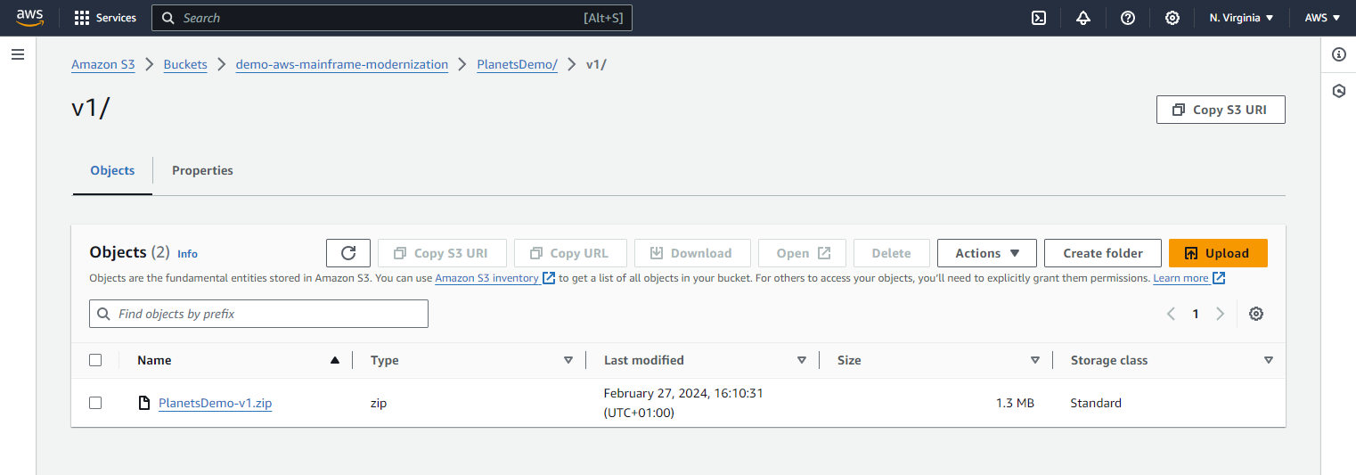Switch to the Properties tab
This screenshot has width=1356, height=475.
click(202, 170)
